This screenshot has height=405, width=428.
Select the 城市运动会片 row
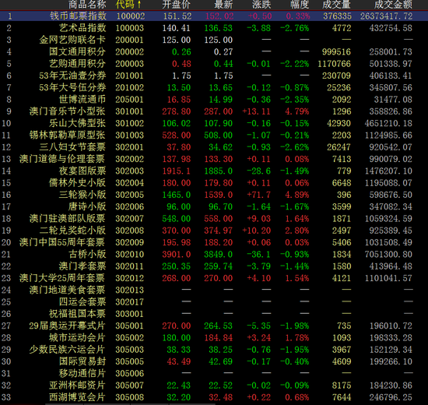(x=214, y=338)
